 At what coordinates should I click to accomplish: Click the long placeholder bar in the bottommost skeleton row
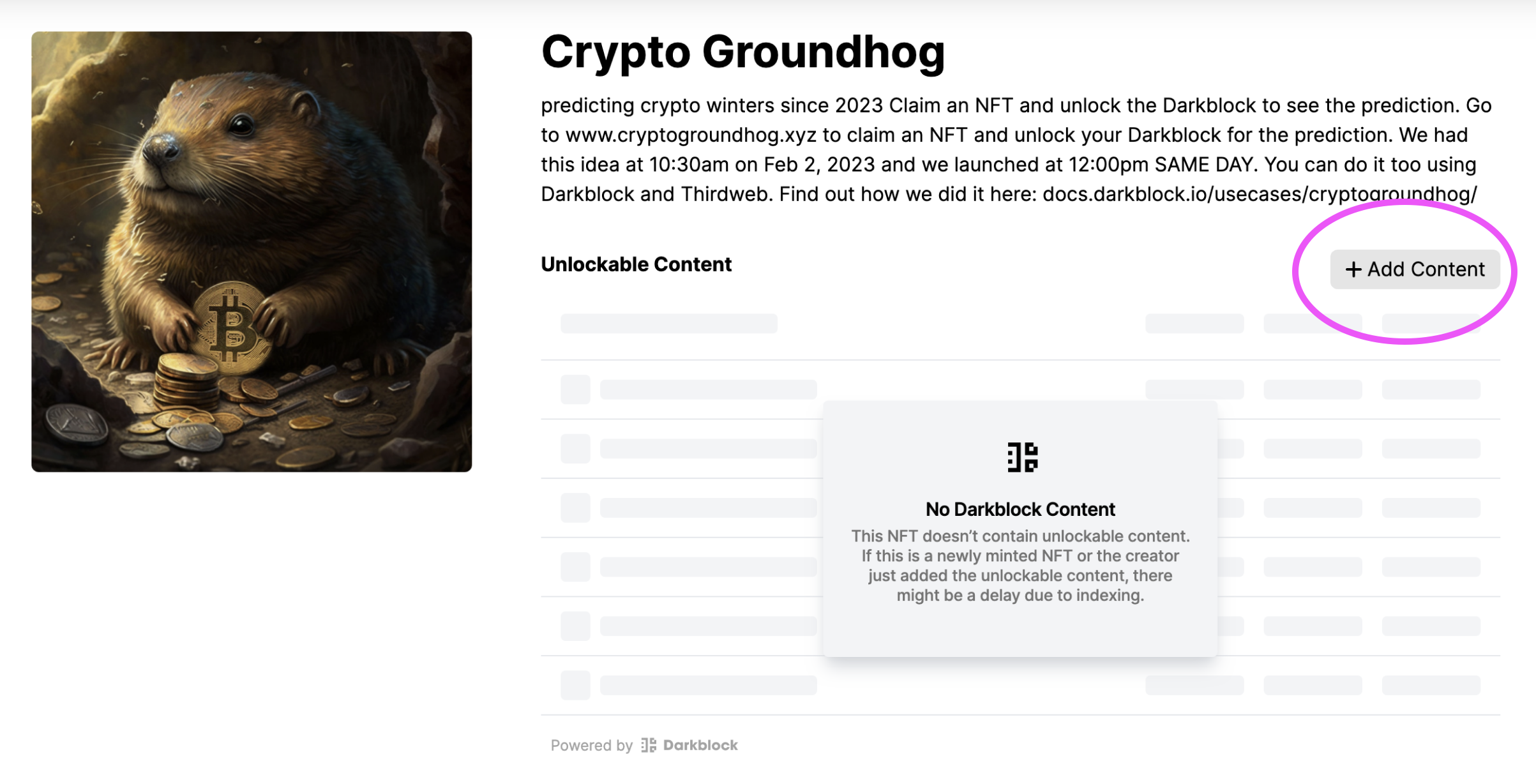point(709,685)
